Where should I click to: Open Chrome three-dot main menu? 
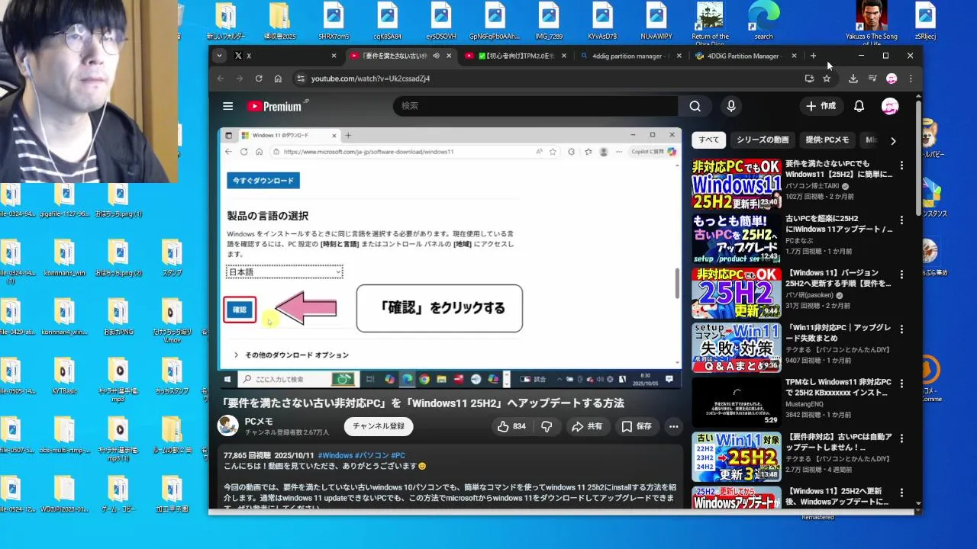[x=911, y=79]
